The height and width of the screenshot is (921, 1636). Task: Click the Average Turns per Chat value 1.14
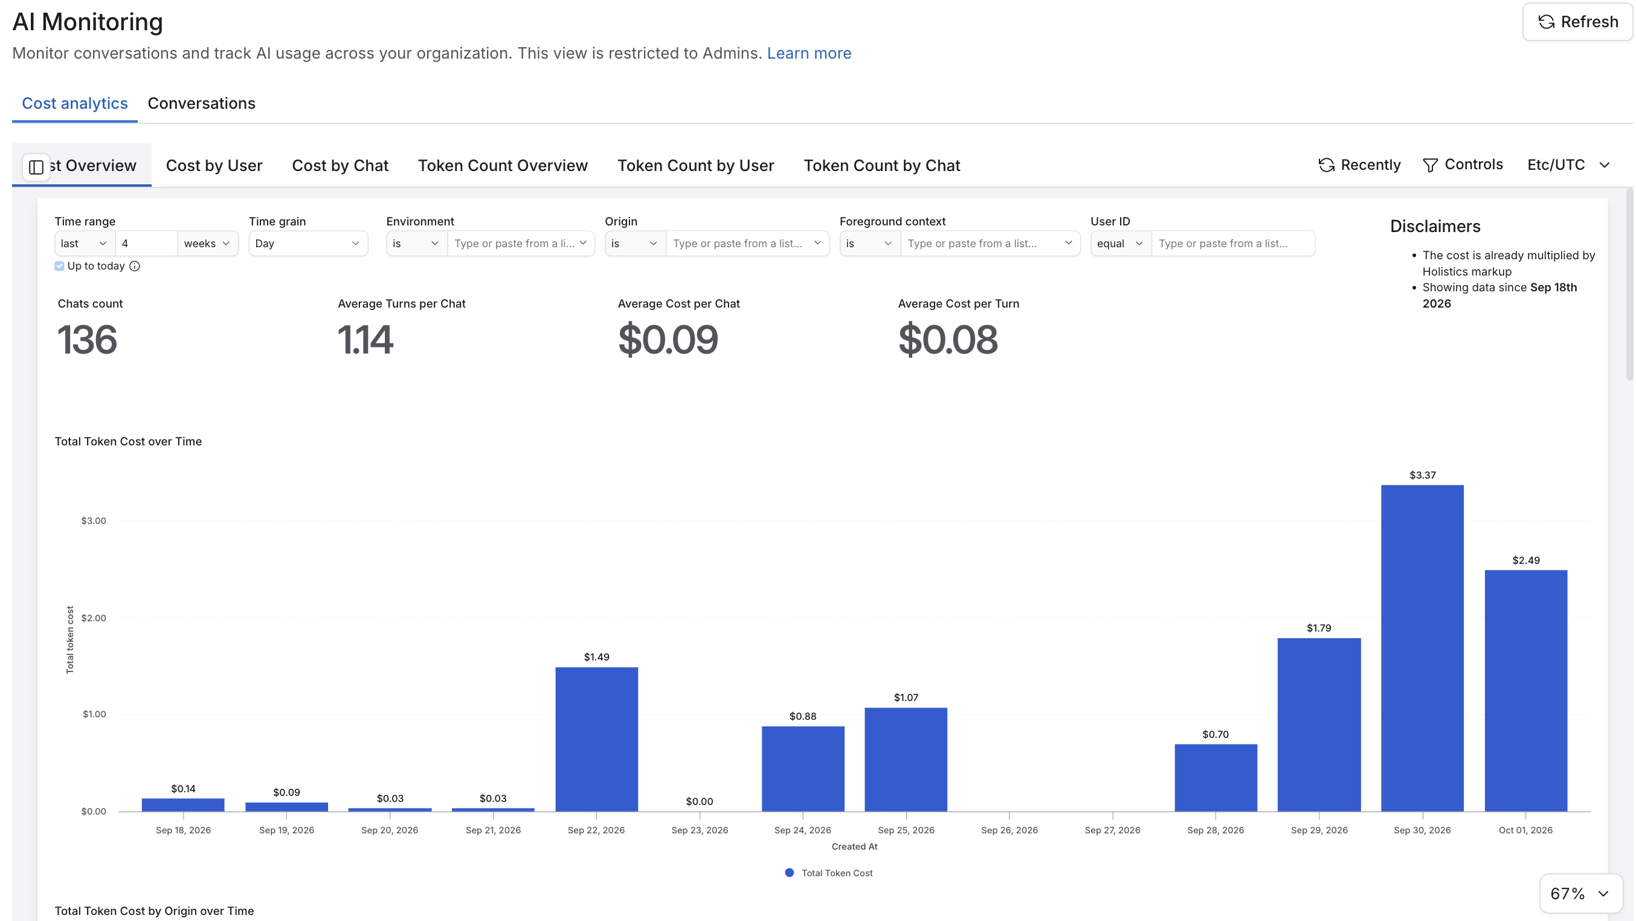pos(365,340)
